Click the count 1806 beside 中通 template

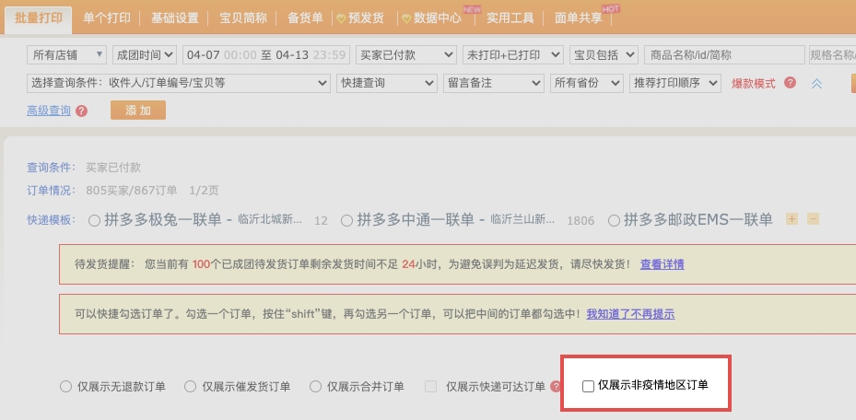coord(580,221)
